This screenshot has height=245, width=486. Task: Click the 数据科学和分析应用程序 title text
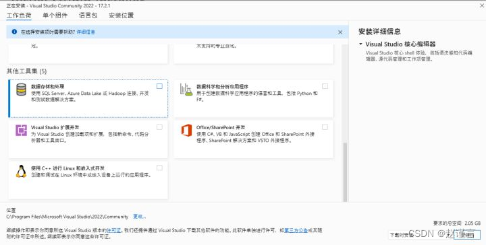point(222,87)
